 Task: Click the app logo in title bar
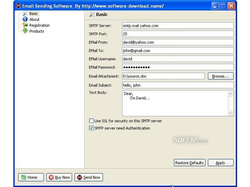(18, 6)
